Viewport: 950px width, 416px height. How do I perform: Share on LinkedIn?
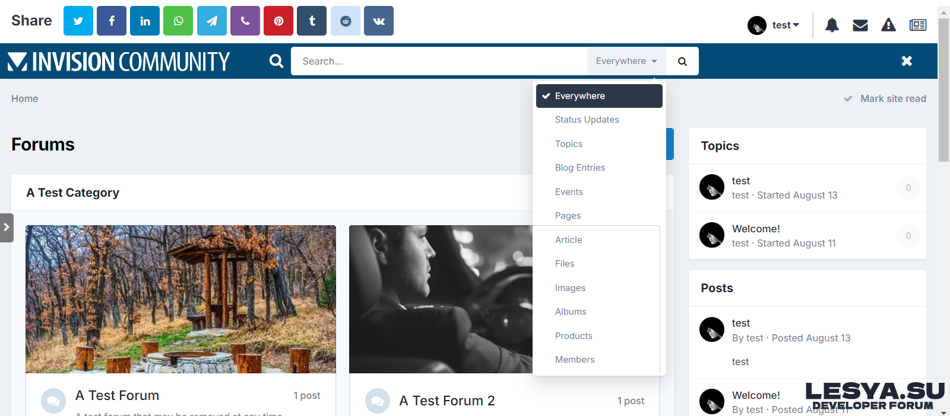(145, 21)
